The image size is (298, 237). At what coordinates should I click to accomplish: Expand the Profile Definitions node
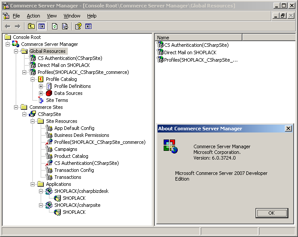click(41, 87)
